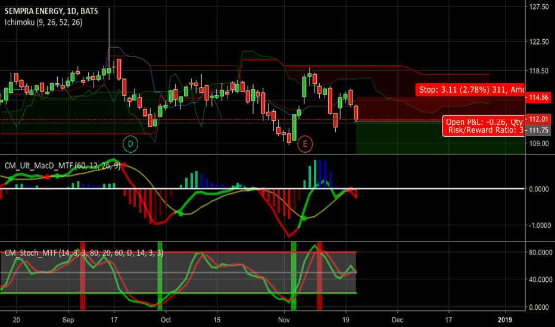
Task: Click the 122.50 price axis label
Action: pyautogui.click(x=539, y=42)
